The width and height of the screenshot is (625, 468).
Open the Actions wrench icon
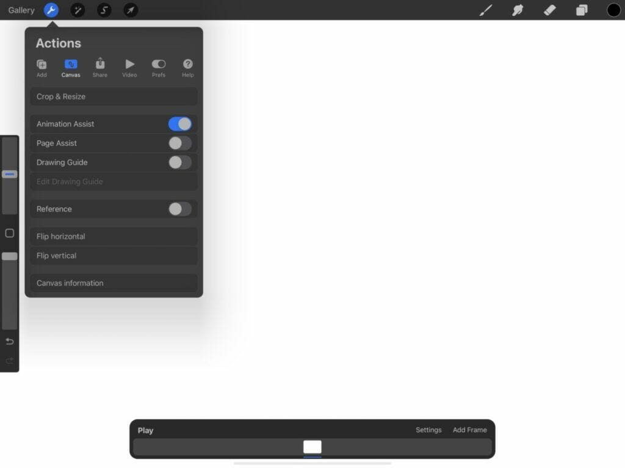pyautogui.click(x=51, y=10)
